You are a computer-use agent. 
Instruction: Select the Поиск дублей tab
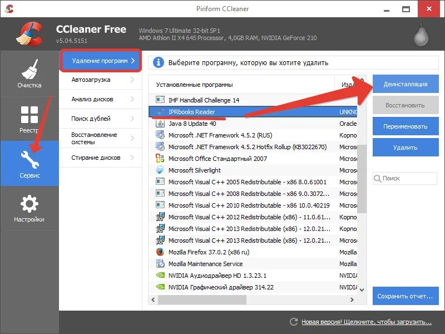coord(101,119)
